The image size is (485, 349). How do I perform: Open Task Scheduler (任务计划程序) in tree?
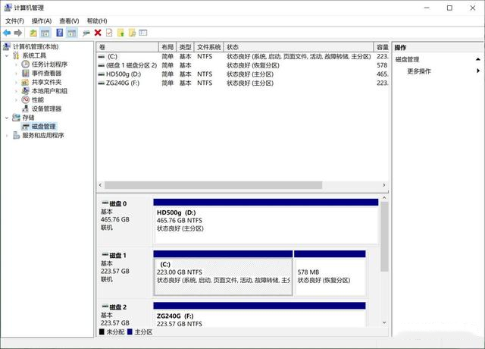pos(49,64)
